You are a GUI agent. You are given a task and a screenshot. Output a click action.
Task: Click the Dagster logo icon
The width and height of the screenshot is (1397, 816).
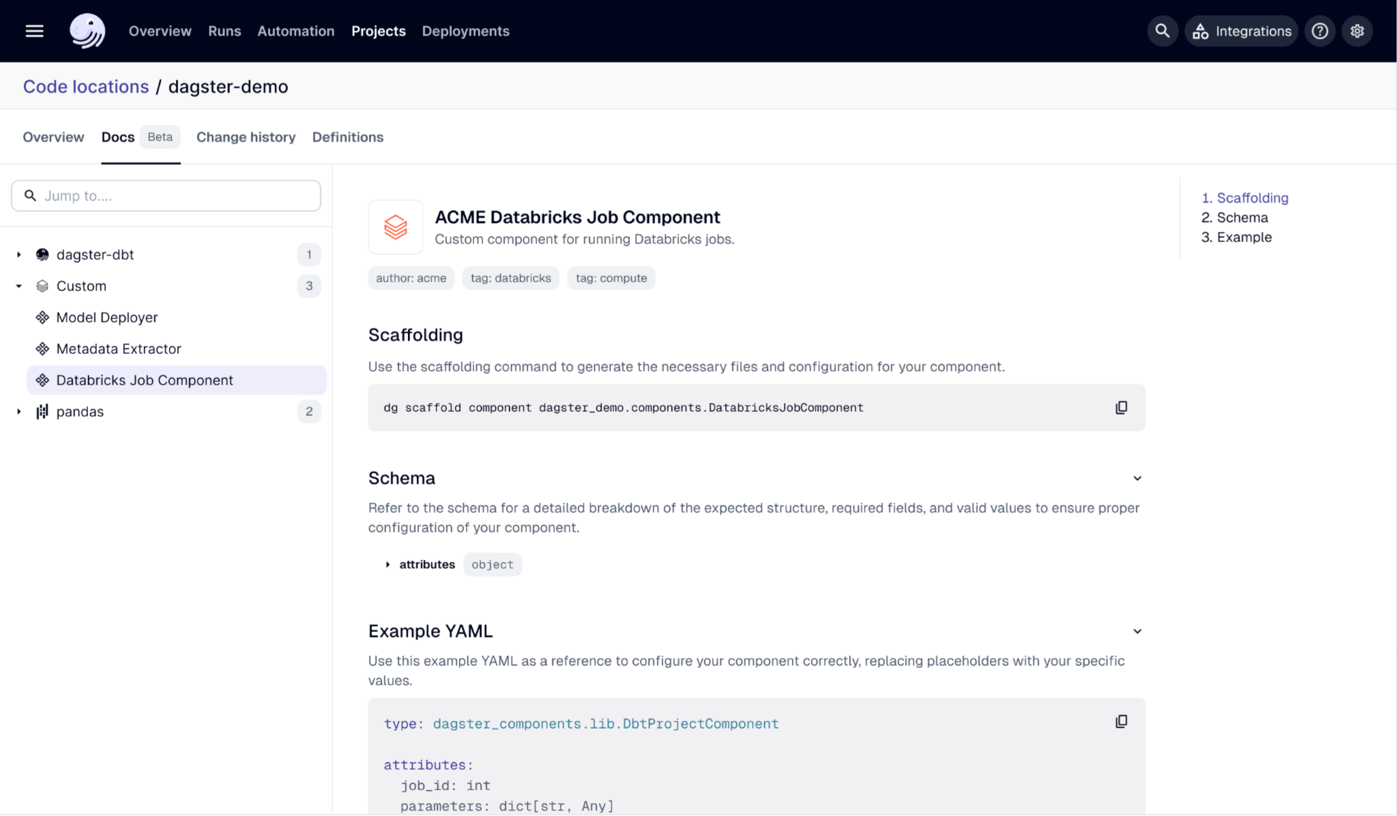87,31
